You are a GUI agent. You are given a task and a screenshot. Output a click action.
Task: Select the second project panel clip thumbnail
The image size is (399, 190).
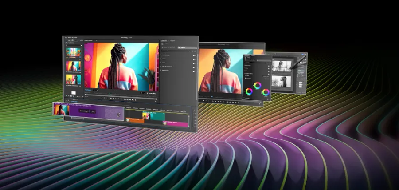[73, 66]
